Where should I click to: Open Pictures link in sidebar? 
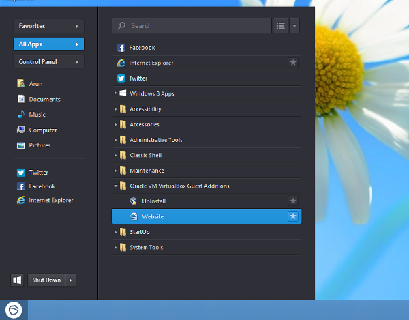coord(40,145)
